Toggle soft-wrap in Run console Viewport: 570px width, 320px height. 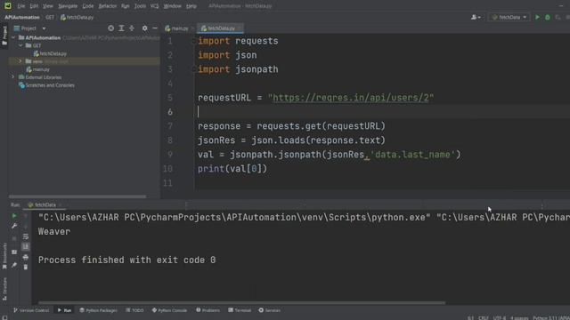[x=26, y=236]
